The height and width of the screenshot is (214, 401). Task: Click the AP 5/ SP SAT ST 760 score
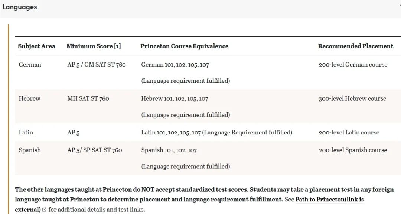point(95,150)
